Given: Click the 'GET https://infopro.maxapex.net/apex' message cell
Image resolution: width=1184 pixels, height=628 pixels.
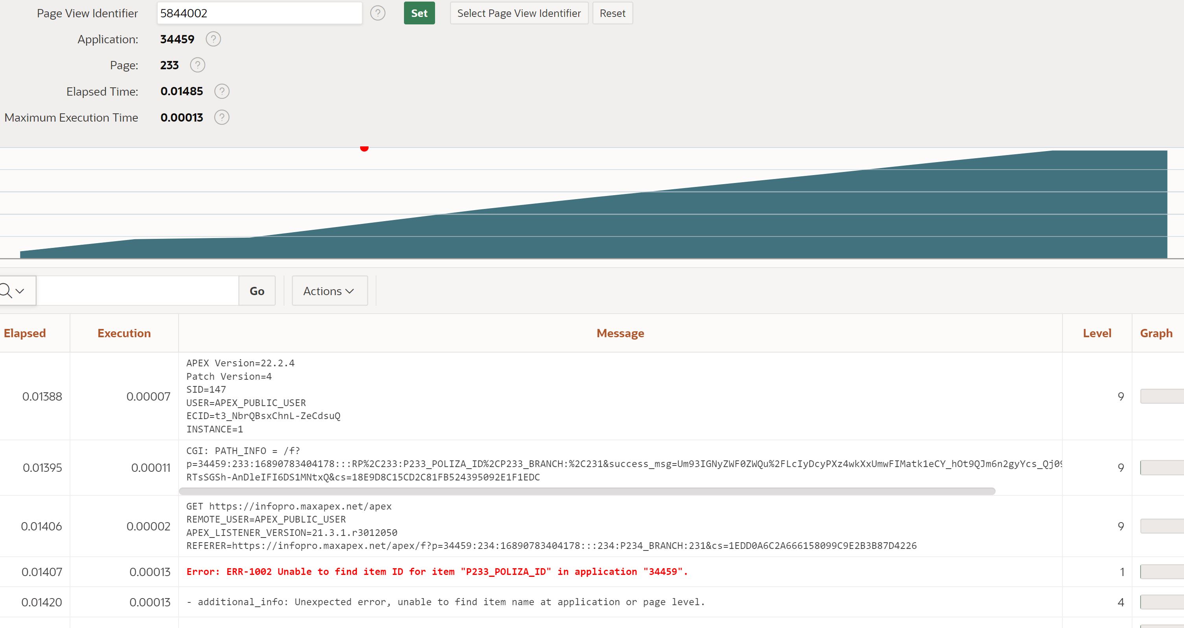Looking at the screenshot, I should 620,526.
